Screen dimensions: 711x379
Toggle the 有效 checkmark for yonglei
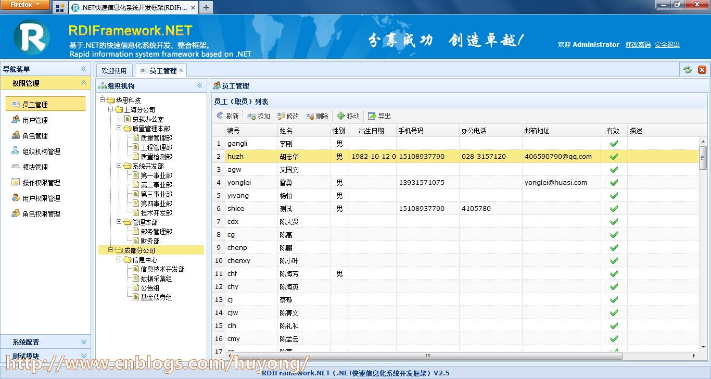(613, 182)
